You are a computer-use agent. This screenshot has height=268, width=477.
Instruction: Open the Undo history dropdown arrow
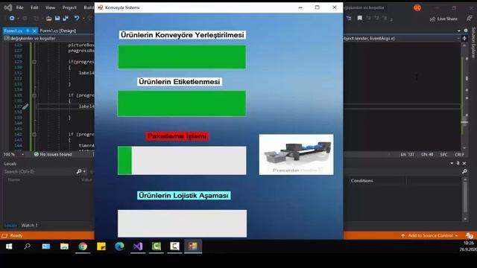tap(83, 19)
